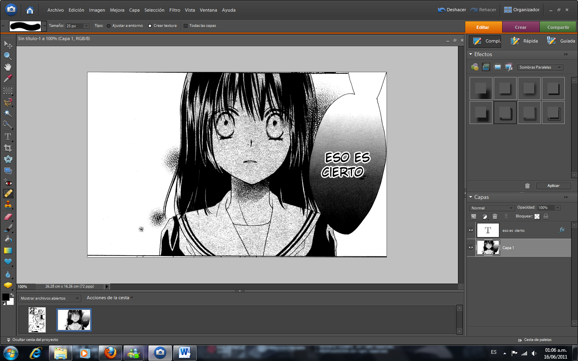Select the manga image thumbnail in the project bin
The image size is (578, 361).
point(74,320)
